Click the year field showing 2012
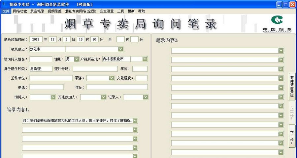The width and height of the screenshot is (297, 158). click(x=36, y=39)
